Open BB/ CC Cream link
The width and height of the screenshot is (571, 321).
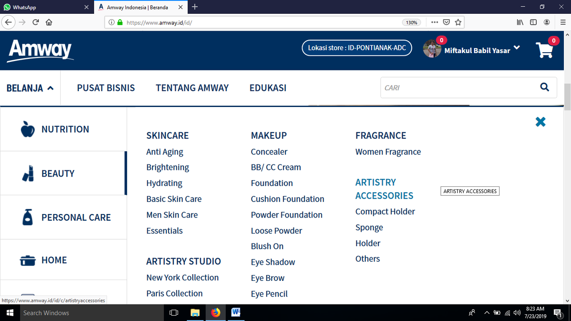coord(276,167)
